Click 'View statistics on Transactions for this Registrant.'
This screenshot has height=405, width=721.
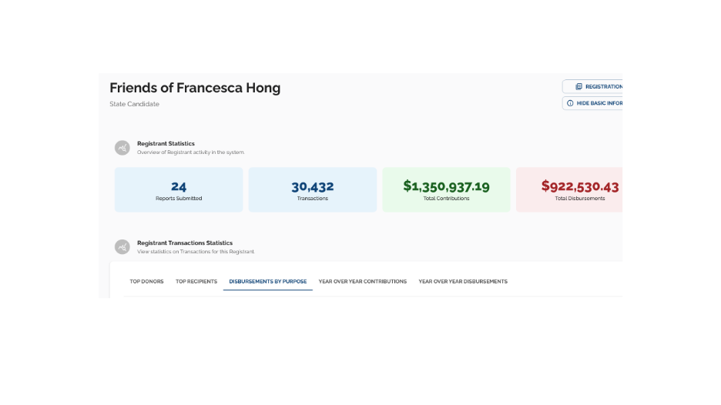coord(196,252)
